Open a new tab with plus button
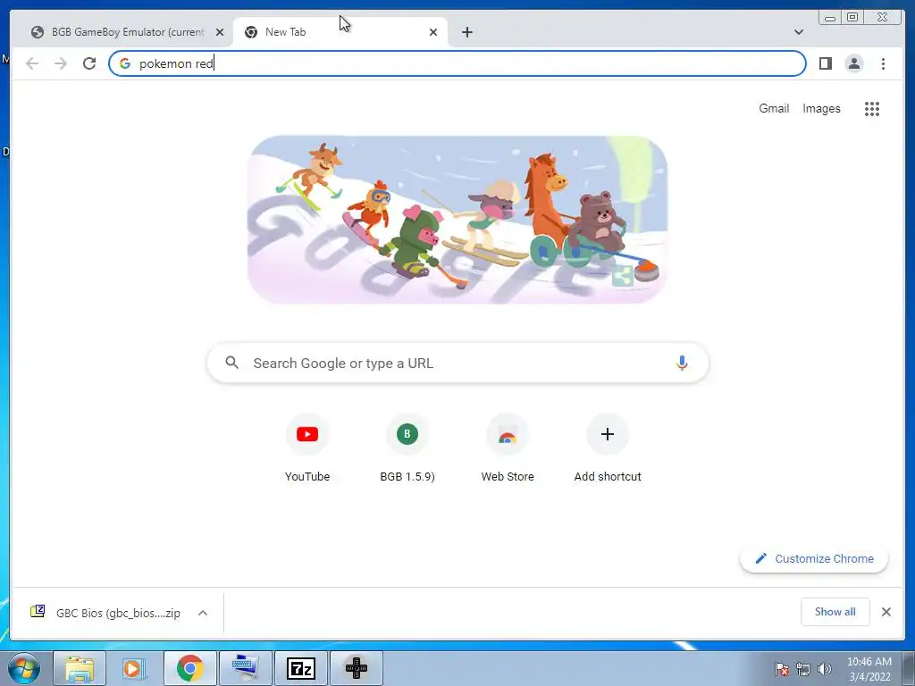915x686 pixels. pos(466,32)
